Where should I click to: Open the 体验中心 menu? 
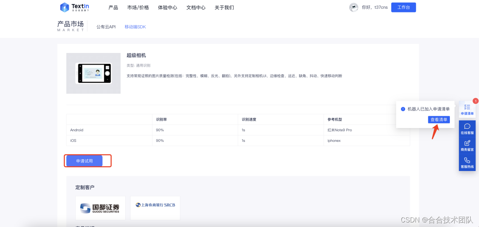(x=167, y=8)
